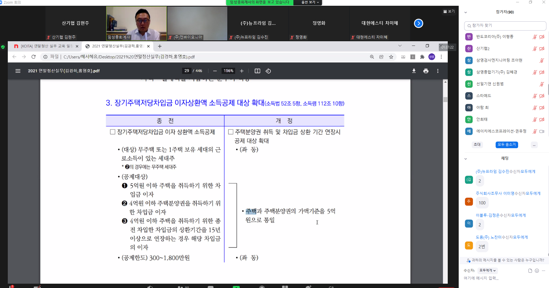Image resolution: width=549 pixels, height=288 pixels.
Task: Toggle mute for 선일기연 신원범
Action: pos(542,84)
